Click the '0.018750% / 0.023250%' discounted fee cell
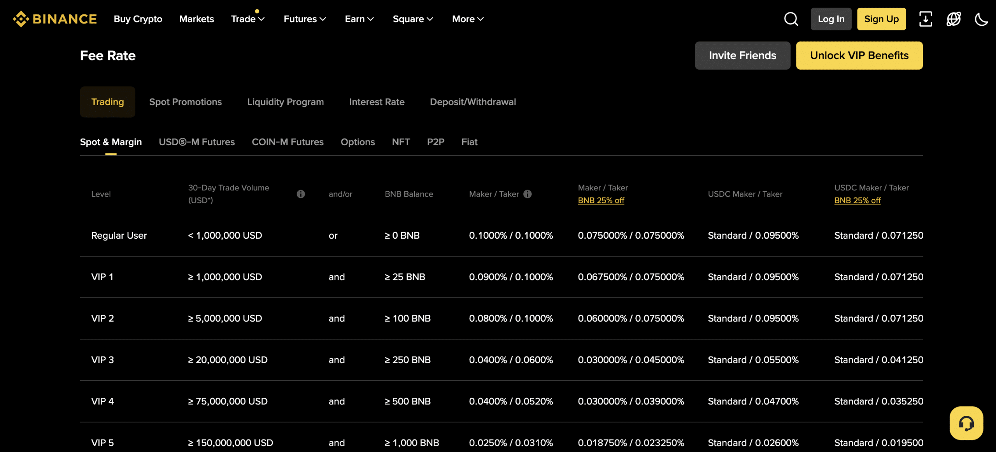The image size is (996, 452). point(631,443)
